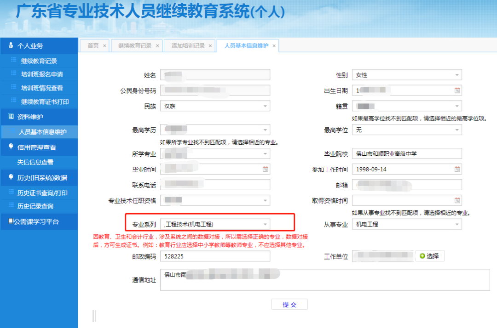
Task: Expand the 性别 dropdown
Action: pyautogui.click(x=457, y=75)
